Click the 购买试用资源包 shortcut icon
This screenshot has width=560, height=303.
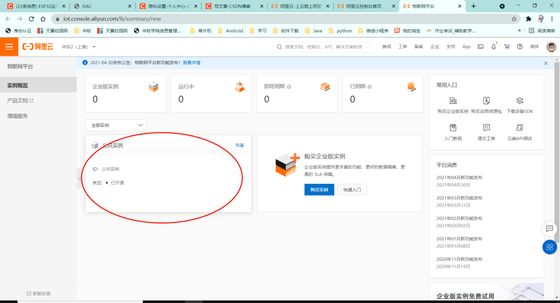pos(486,101)
